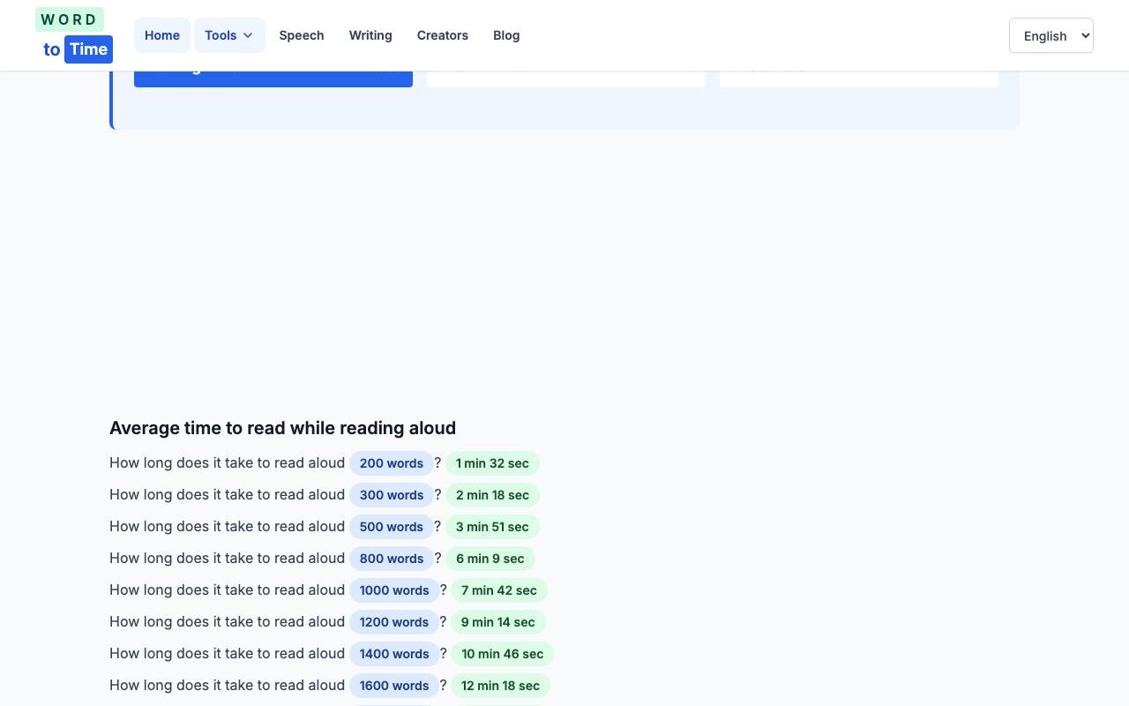The width and height of the screenshot is (1129, 706).
Task: Open the English language selector
Action: coord(1051,35)
